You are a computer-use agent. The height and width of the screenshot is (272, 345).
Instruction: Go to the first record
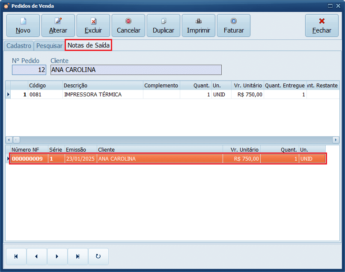pyautogui.click(x=16, y=257)
